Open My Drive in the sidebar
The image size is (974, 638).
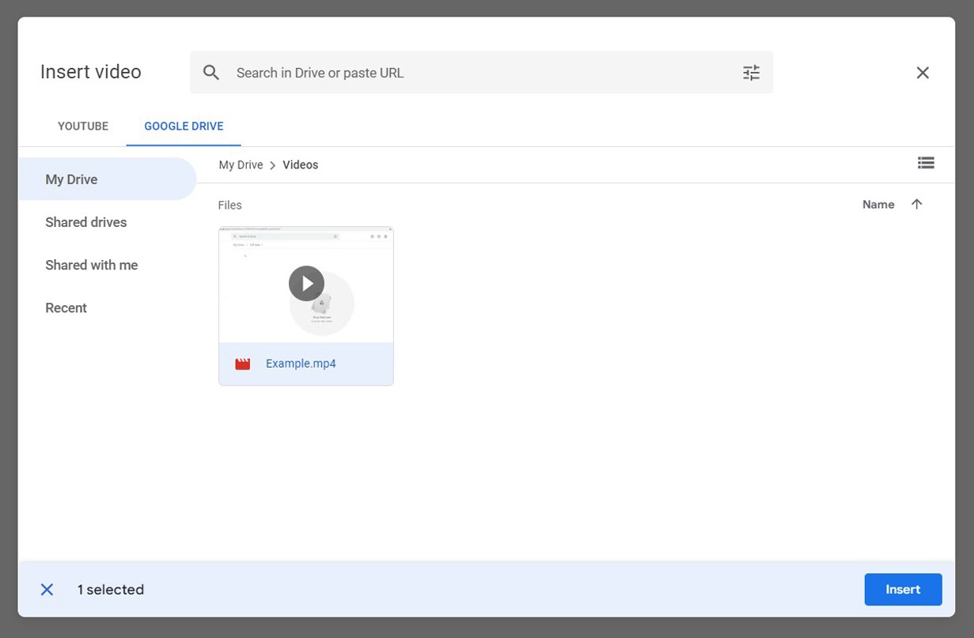(71, 179)
